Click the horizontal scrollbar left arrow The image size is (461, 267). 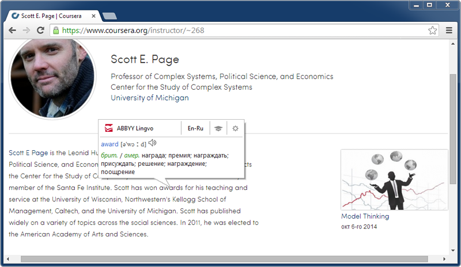[x=7, y=259]
